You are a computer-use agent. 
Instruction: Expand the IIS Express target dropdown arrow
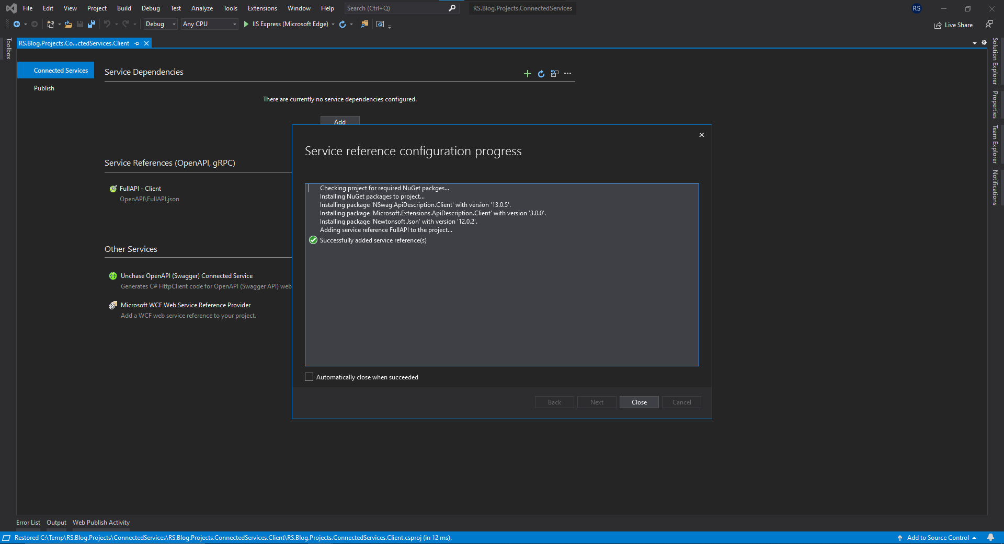coord(333,24)
